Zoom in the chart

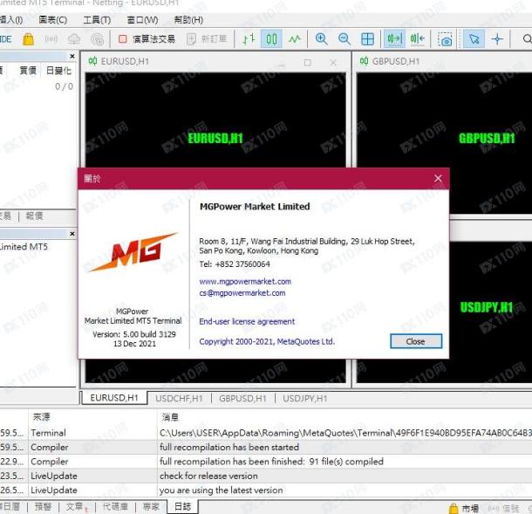321,39
